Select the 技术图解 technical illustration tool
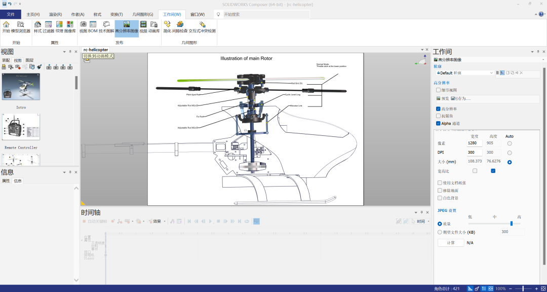 tap(106, 24)
